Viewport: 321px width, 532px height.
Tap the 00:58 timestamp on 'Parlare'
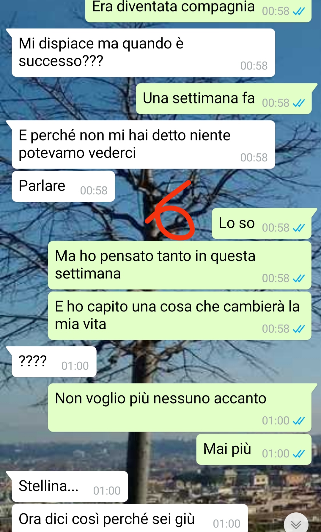click(x=94, y=191)
